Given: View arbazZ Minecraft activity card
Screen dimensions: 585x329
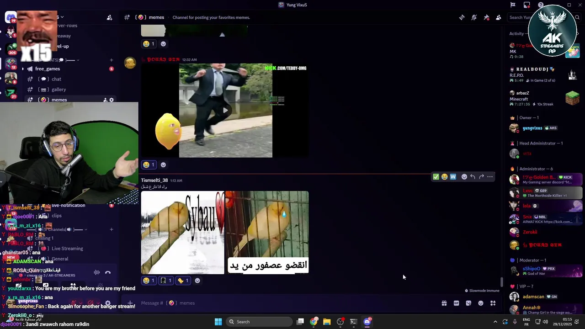Looking at the screenshot, I should click(x=544, y=98).
